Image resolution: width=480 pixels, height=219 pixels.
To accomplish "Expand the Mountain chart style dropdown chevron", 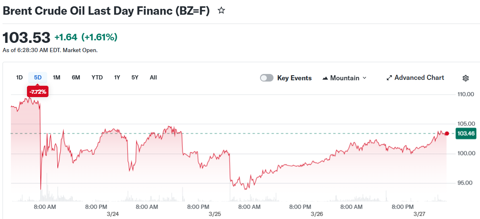I will [x=365, y=78].
